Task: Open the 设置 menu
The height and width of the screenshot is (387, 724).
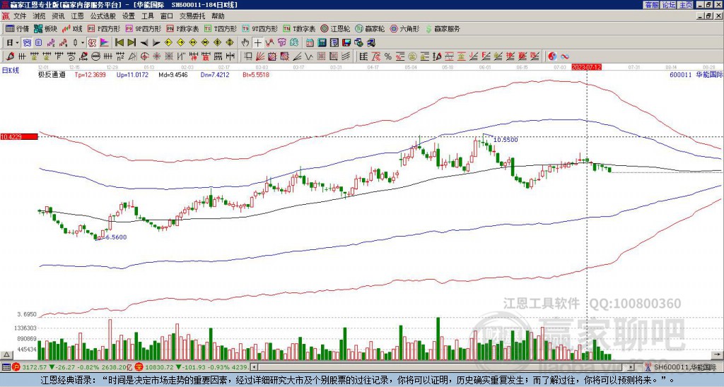Action: coord(129,16)
